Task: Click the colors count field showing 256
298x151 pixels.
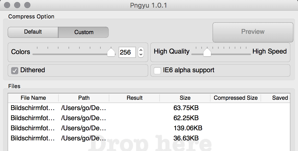Action: (x=127, y=52)
